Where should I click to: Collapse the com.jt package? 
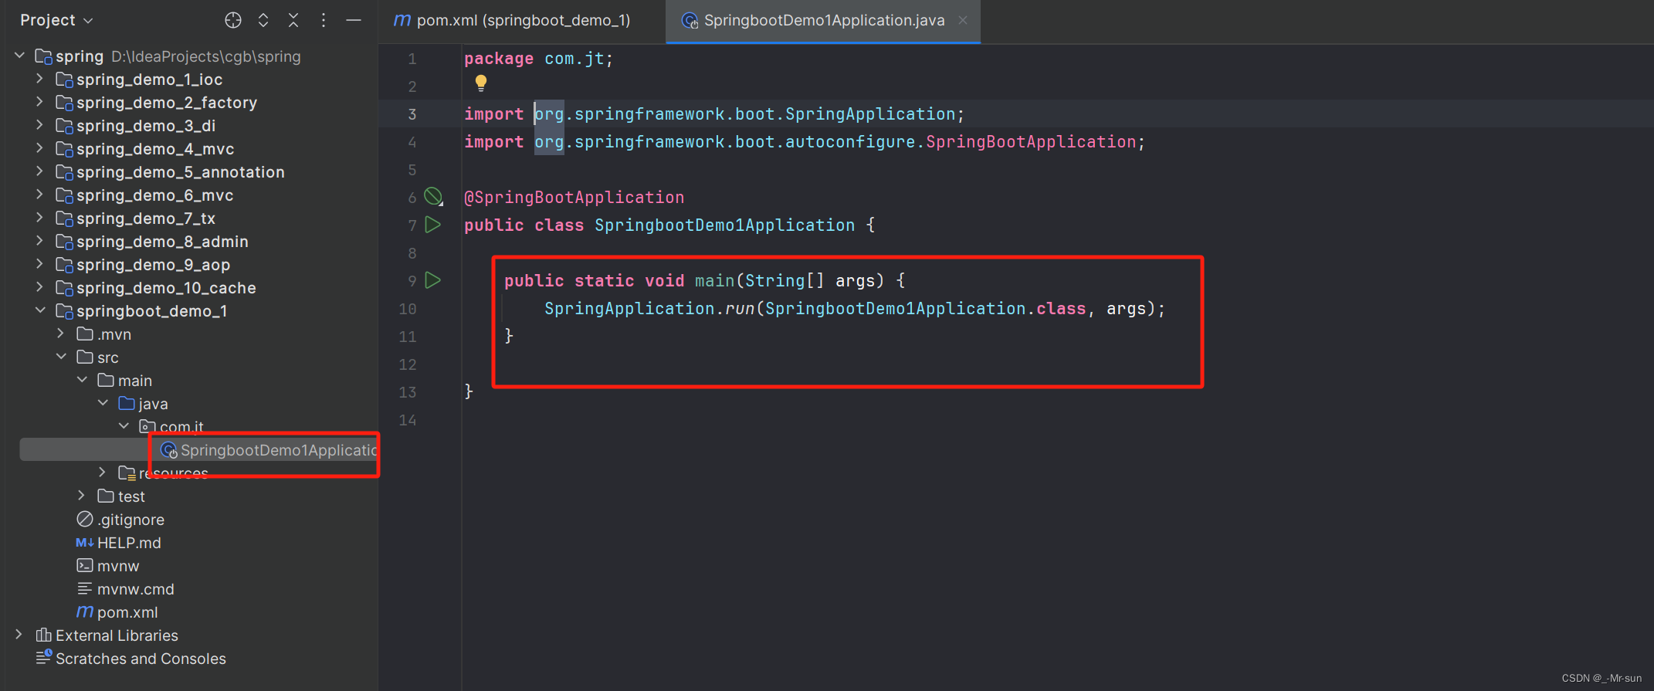coord(124,426)
